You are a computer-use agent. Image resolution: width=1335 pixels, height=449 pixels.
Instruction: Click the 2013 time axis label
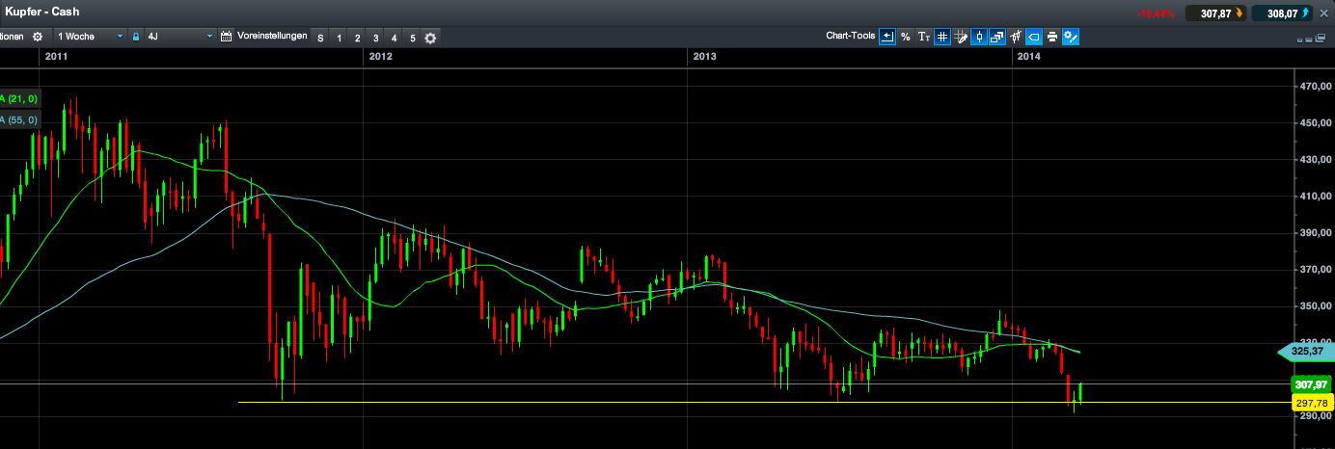pos(705,57)
